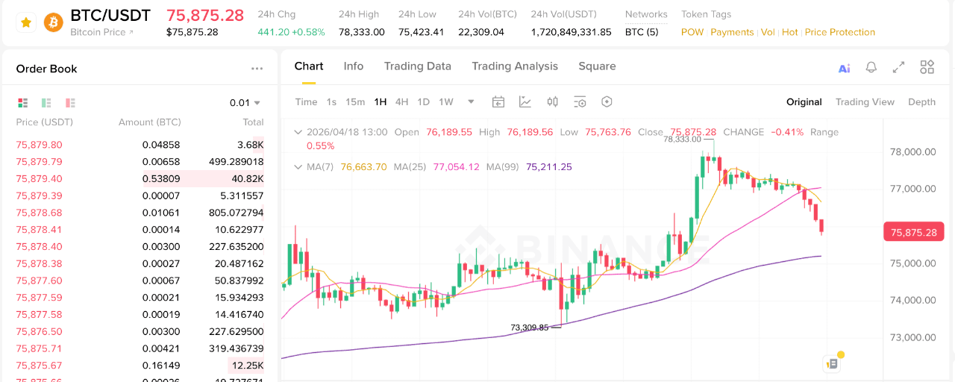Toggle the favorite star for BTC/USDT
This screenshot has height=382, width=955.
click(x=26, y=23)
